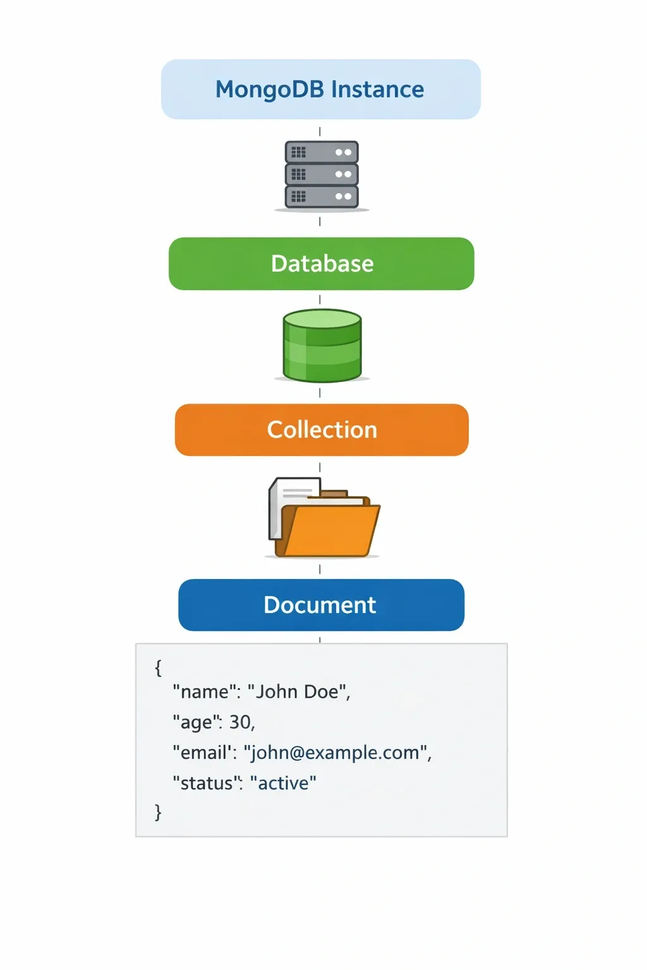Screen dimensions: 647x970
Task: Click the top rack unit of the server icon
Action: tap(320, 152)
